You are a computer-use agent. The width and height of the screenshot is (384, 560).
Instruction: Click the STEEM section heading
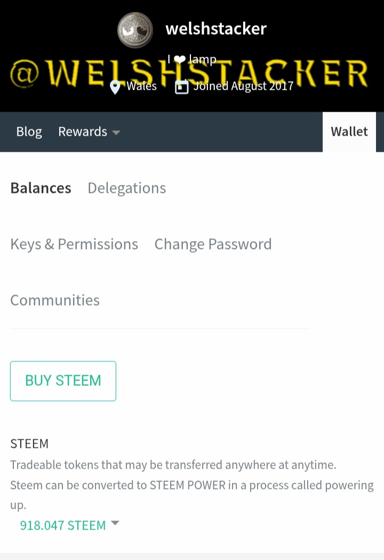(x=29, y=444)
